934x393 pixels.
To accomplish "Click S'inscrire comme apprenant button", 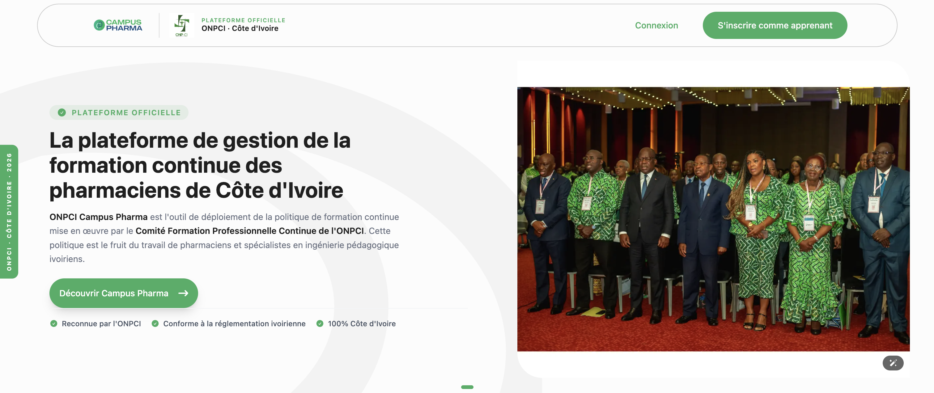I will [x=775, y=25].
